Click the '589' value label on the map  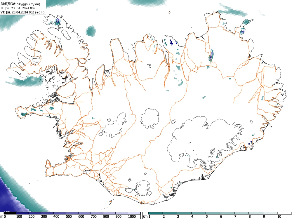[210, 59]
